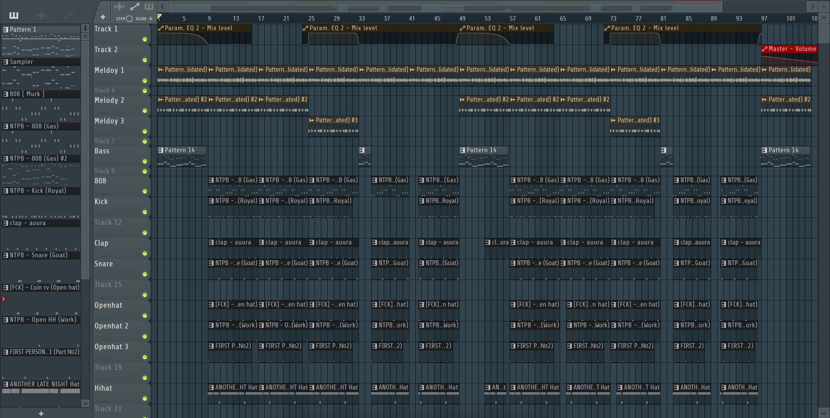Mute the Kick track
Image resolution: width=830 pixels, height=418 pixels.
tap(145, 212)
